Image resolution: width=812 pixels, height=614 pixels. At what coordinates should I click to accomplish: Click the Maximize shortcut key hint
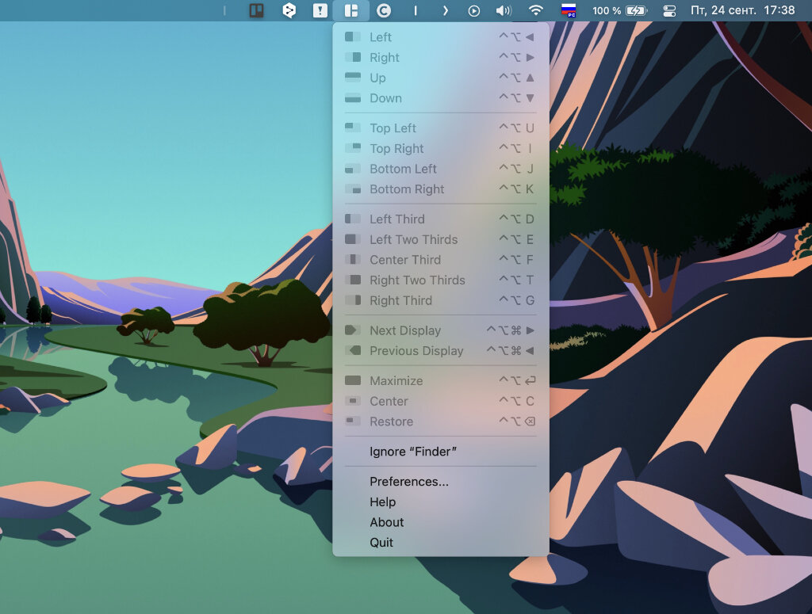(x=517, y=380)
